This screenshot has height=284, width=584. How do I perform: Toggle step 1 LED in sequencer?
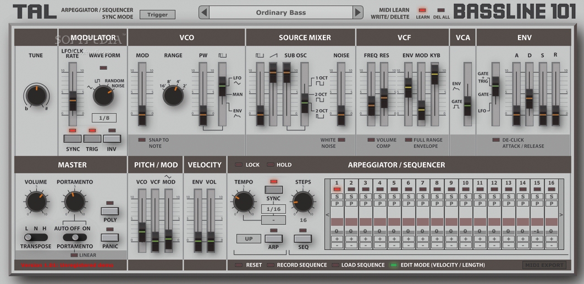pos(337,189)
